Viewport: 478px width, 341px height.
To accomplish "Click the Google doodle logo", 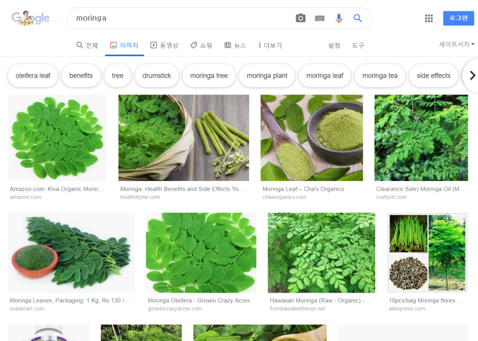I will [x=30, y=18].
